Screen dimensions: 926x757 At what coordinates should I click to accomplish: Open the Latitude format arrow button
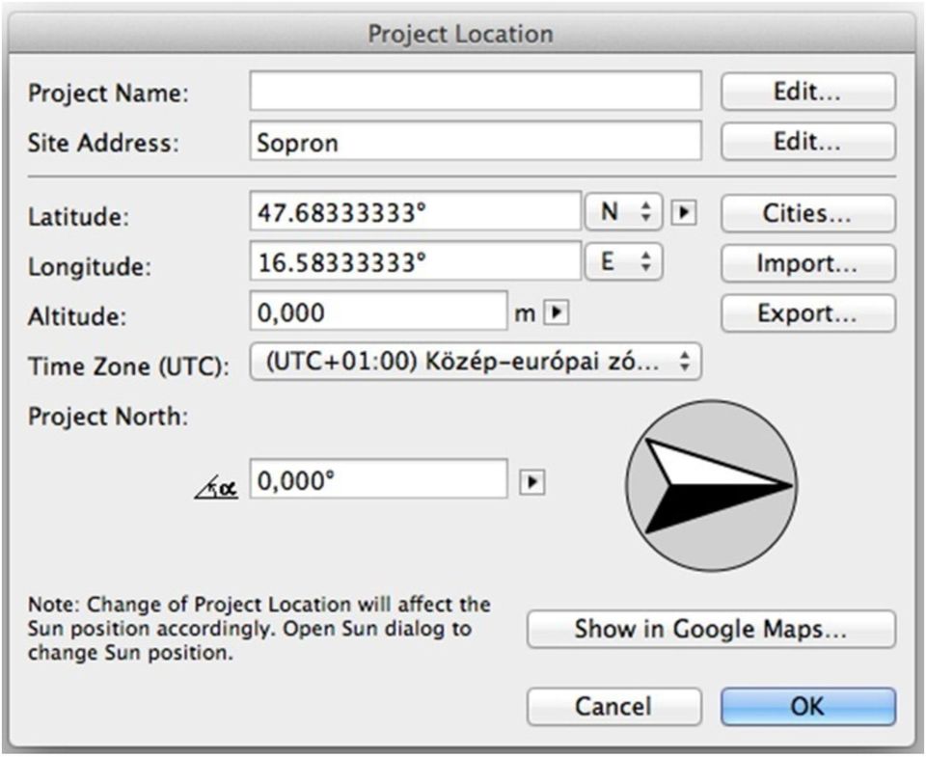pyautogui.click(x=682, y=213)
